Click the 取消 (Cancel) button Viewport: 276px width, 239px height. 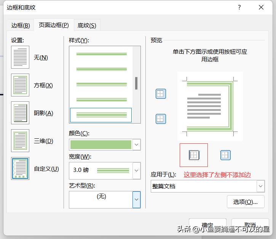click(x=250, y=225)
